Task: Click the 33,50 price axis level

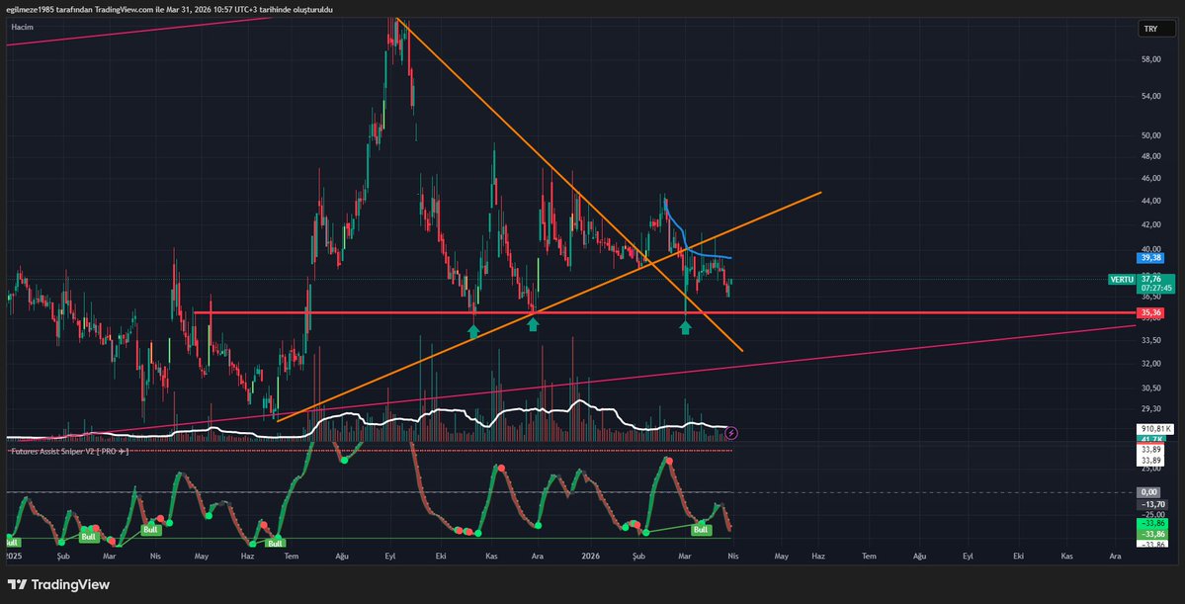Action: pos(1151,341)
